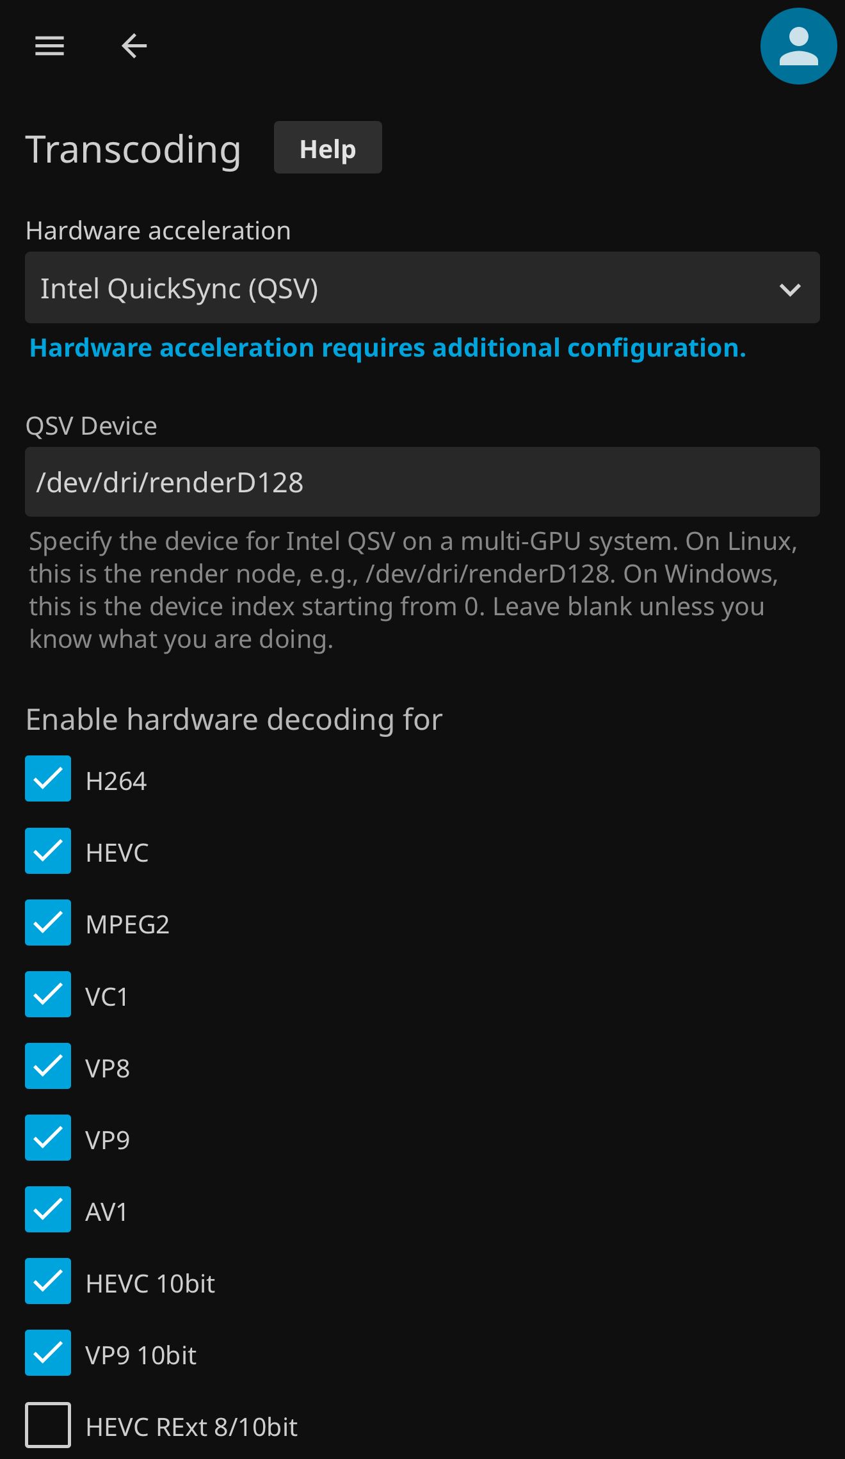Disable VP9 10bit hardware decoding
The width and height of the screenshot is (845, 1459).
click(48, 1353)
